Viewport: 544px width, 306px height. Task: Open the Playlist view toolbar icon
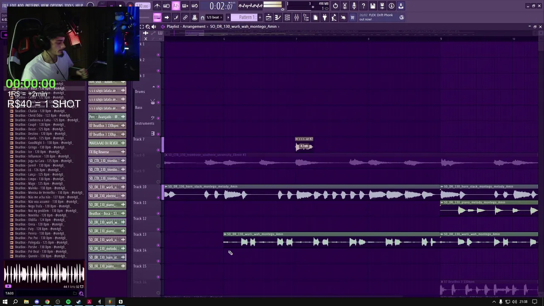coord(269,17)
